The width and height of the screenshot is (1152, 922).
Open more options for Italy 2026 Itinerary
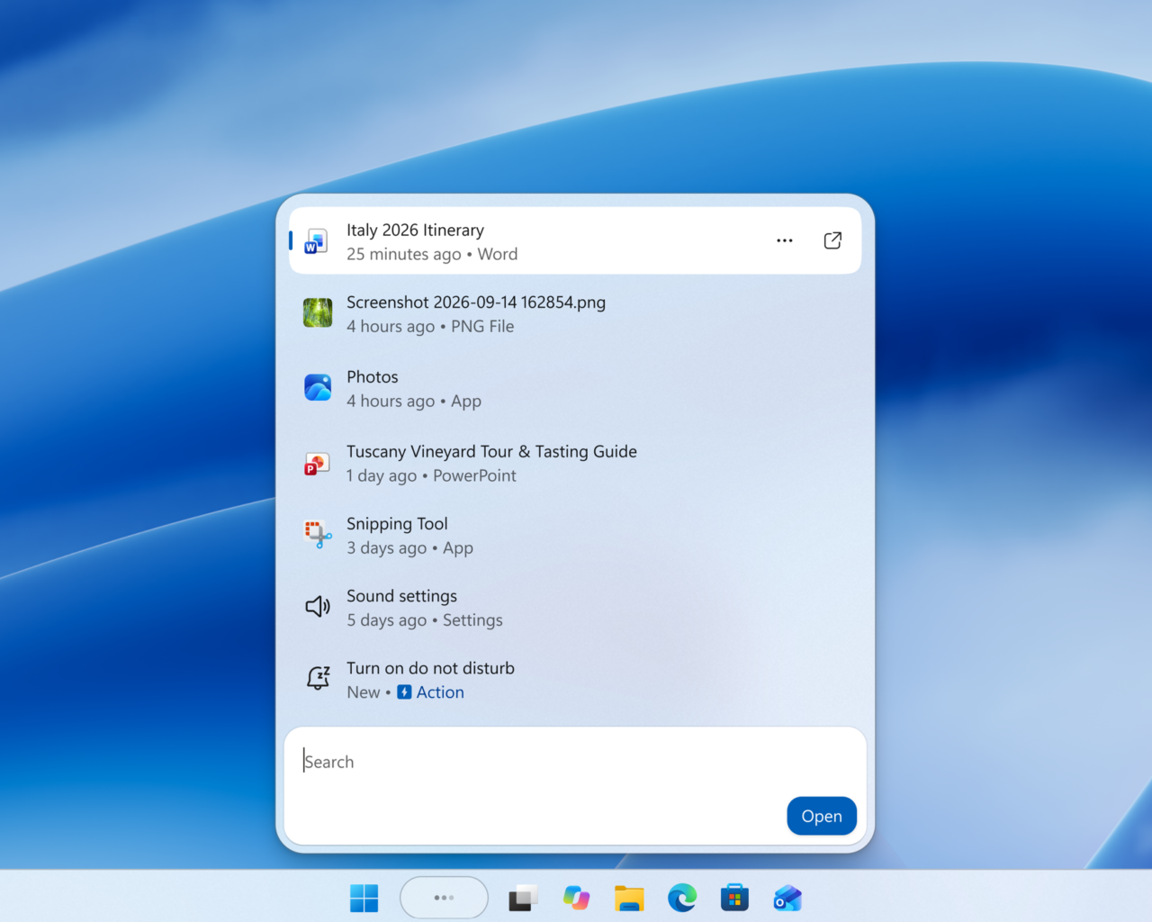(785, 240)
